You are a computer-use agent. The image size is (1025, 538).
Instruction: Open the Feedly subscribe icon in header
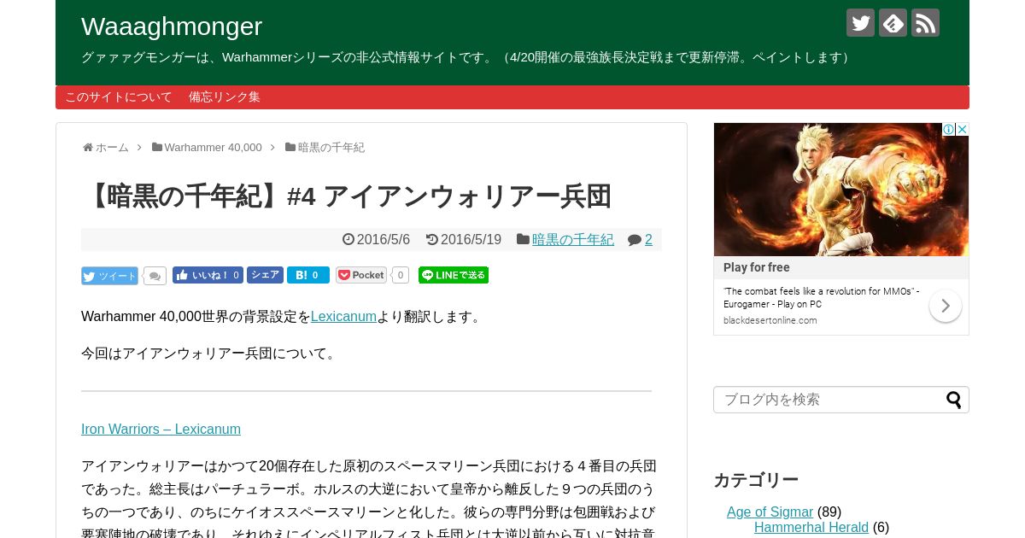pos(893,23)
